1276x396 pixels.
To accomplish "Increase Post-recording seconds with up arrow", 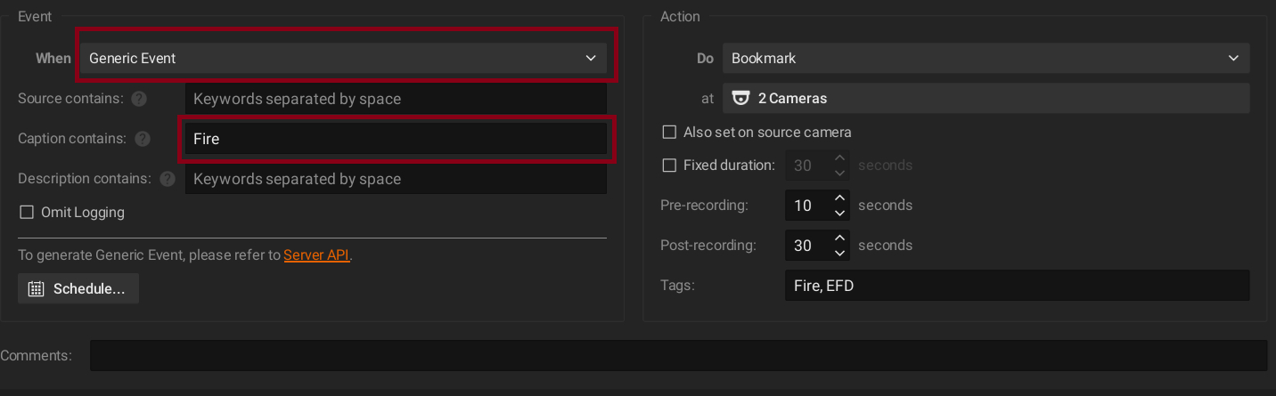I will (x=839, y=238).
